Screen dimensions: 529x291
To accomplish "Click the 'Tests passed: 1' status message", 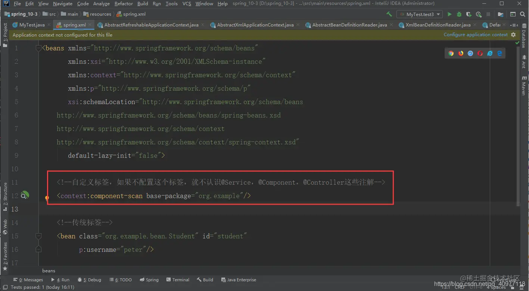I will tap(43, 287).
